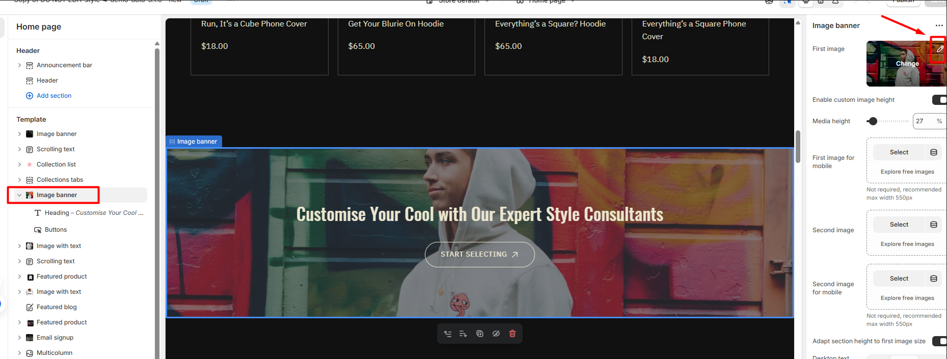Select the Header section row

82,80
